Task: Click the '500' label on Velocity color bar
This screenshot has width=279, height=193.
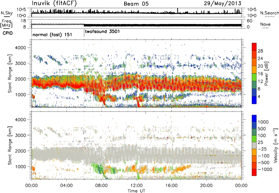Action: click(x=262, y=129)
